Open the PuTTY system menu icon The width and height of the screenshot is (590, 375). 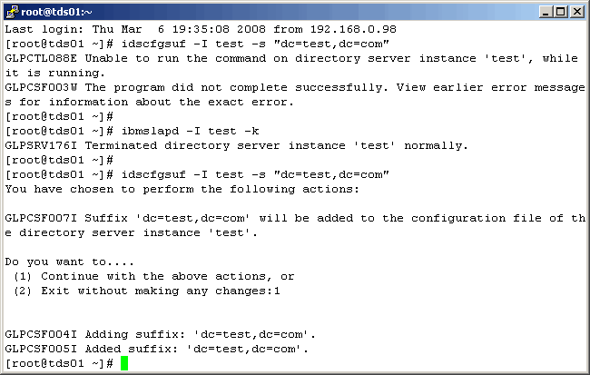click(12, 11)
